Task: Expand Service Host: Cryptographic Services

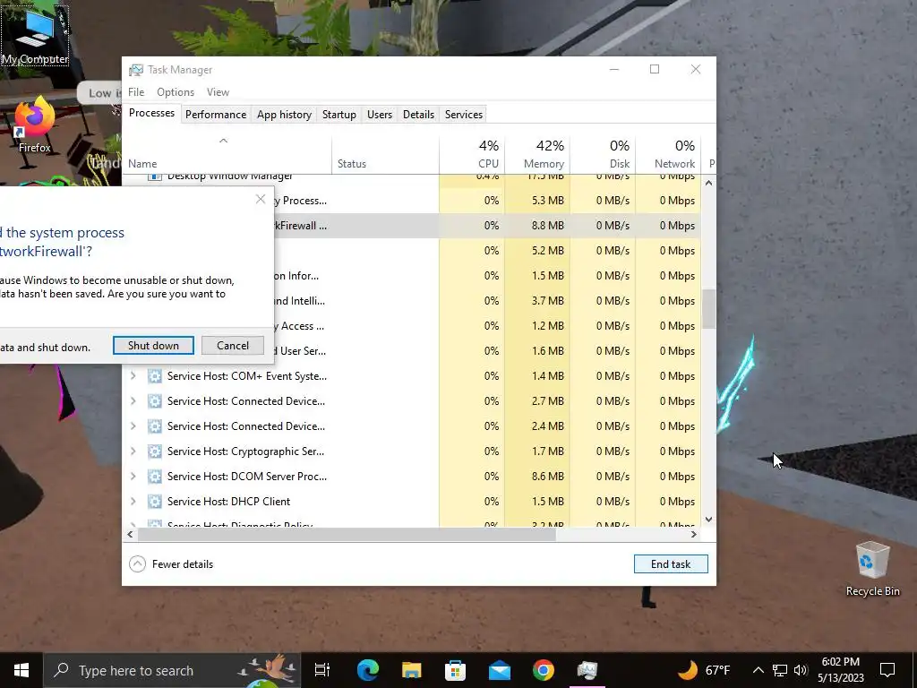Action: (x=133, y=451)
